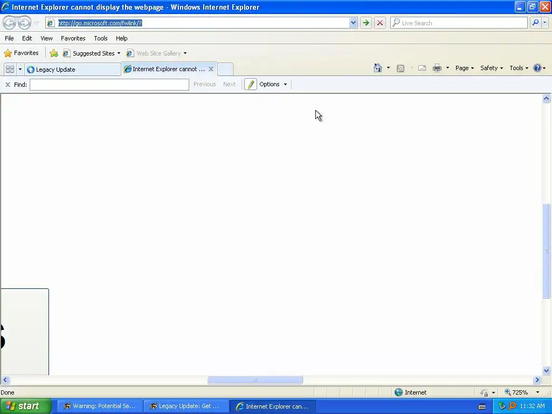This screenshot has width=552, height=414.
Task: Open Web Slice Gallery link
Action: tap(154, 53)
